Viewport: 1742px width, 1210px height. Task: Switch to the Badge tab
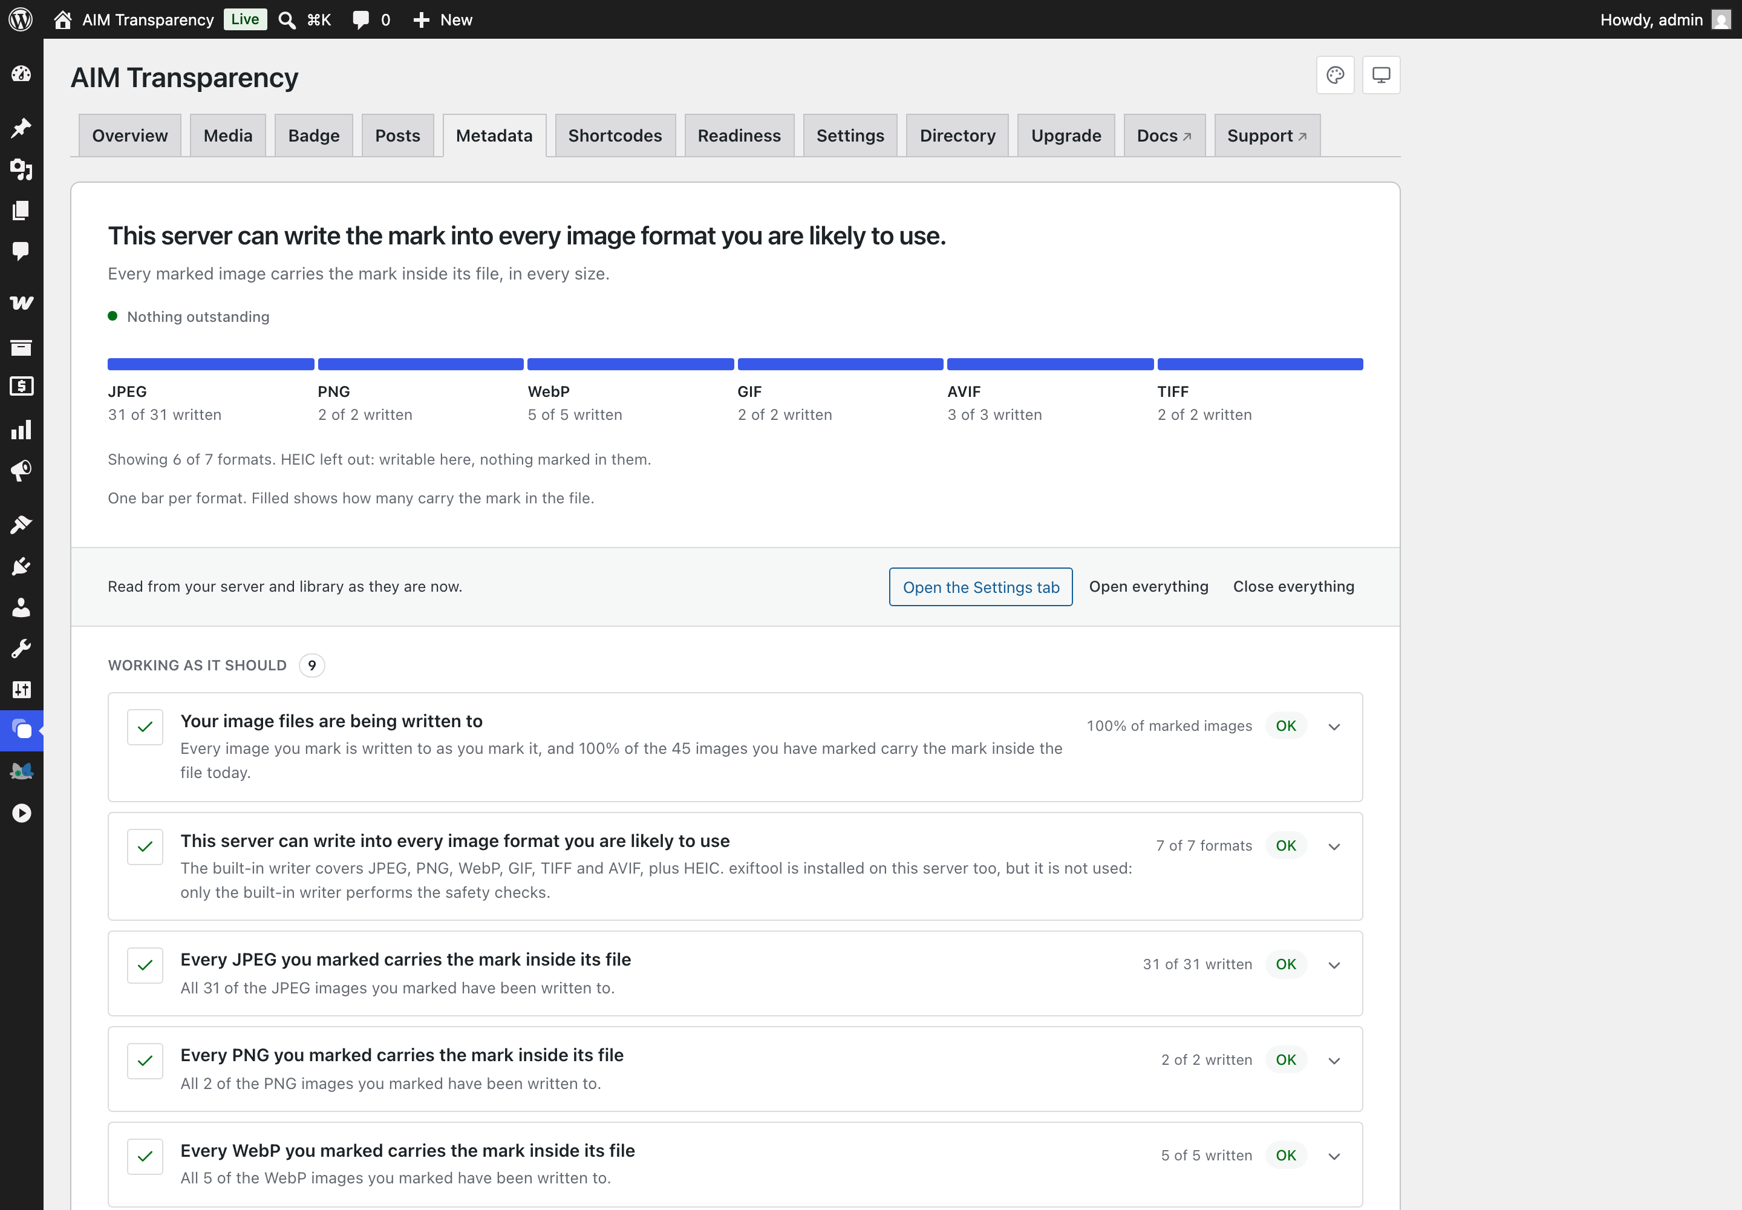point(314,136)
